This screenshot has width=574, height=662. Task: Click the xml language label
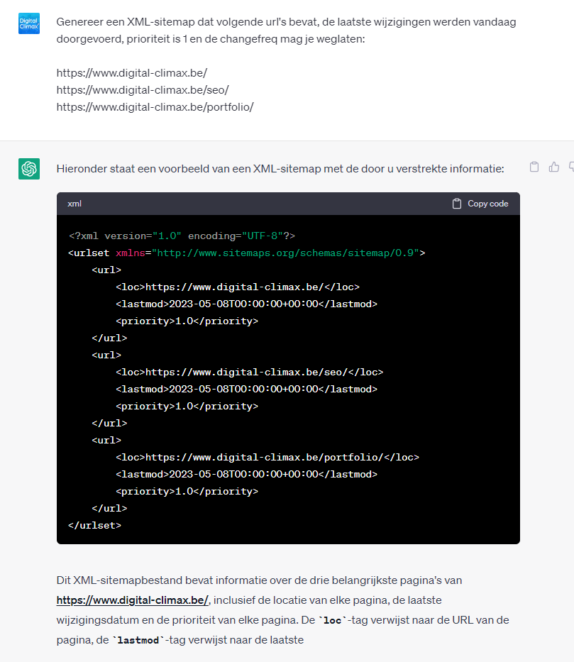pos(74,204)
